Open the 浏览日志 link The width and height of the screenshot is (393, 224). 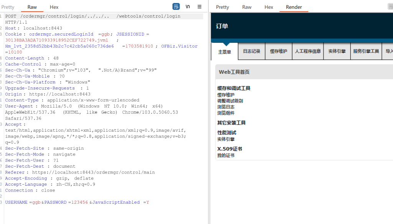coord(226,107)
